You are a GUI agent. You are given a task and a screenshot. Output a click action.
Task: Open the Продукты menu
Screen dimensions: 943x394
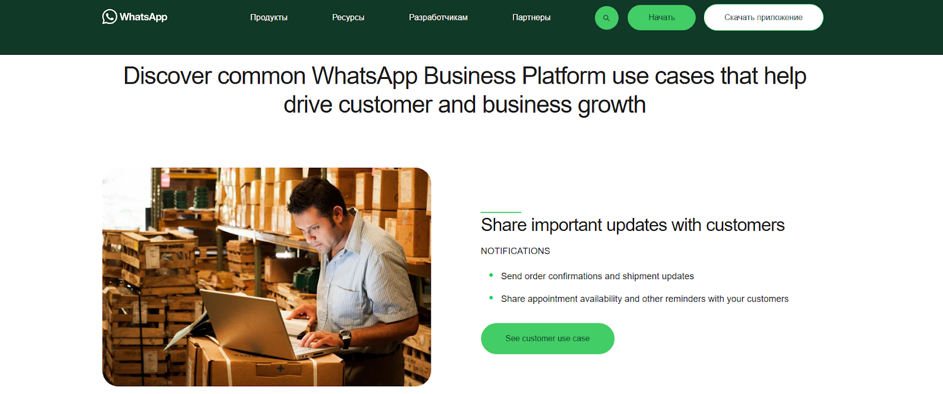click(x=269, y=18)
